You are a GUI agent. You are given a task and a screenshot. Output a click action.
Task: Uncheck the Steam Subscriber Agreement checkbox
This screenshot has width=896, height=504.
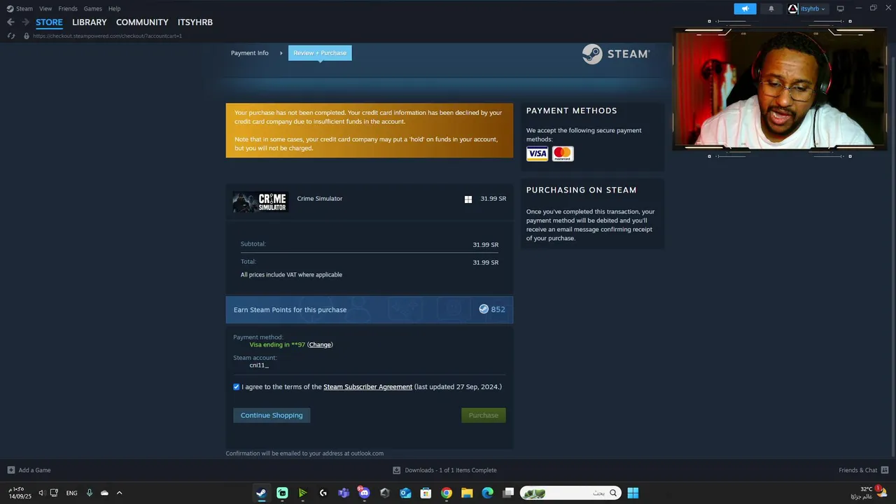pyautogui.click(x=237, y=387)
